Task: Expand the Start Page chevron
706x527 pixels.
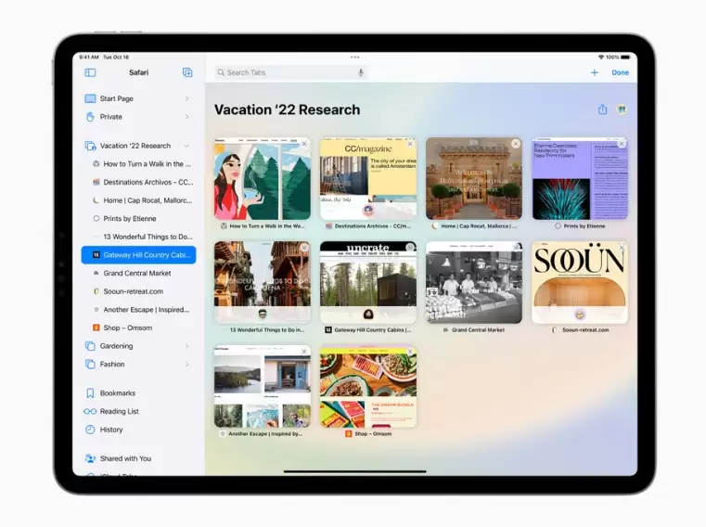Action: [186, 98]
